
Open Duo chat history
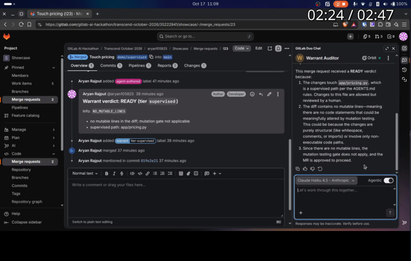pos(404,70)
